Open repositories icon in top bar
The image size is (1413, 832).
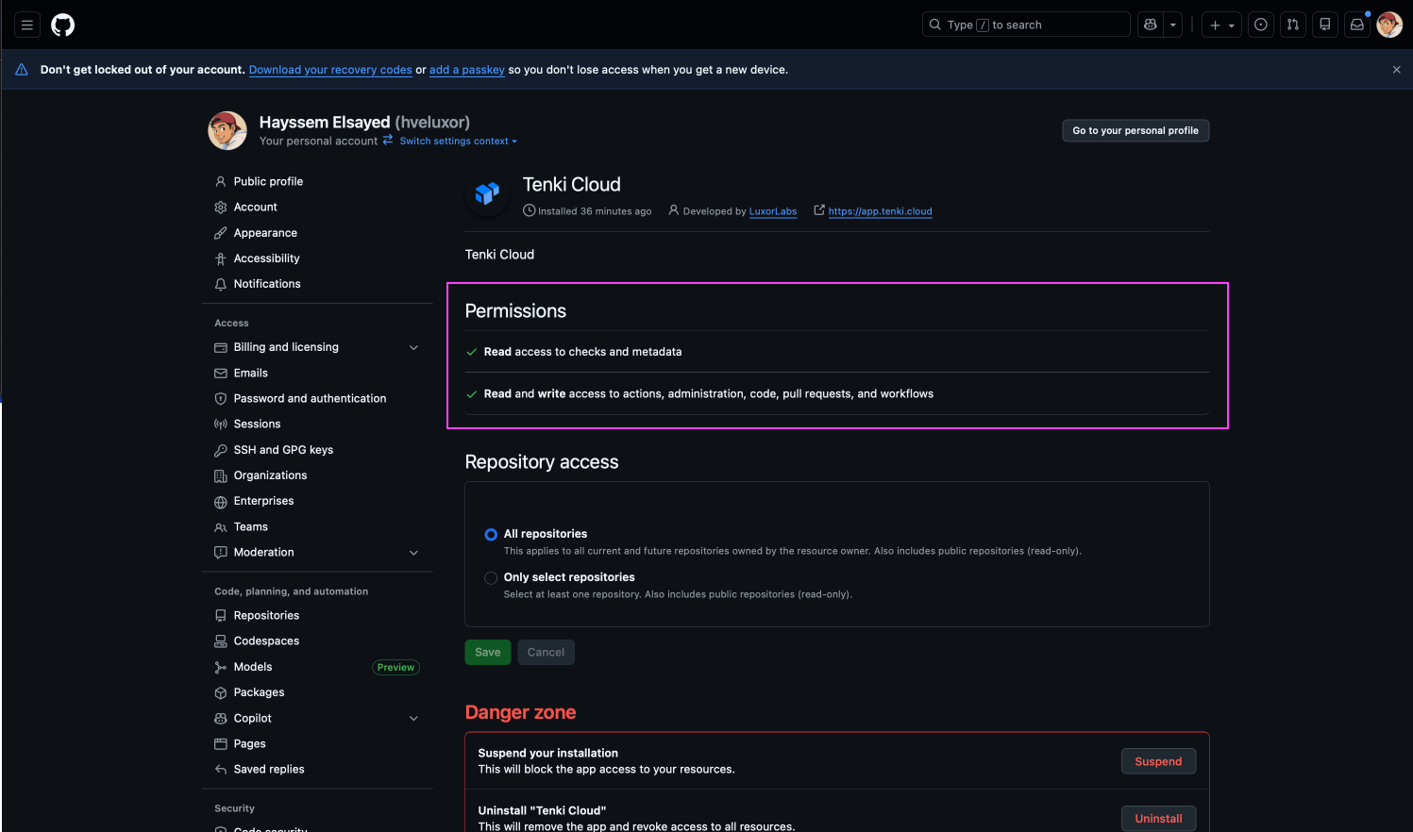tap(1325, 25)
